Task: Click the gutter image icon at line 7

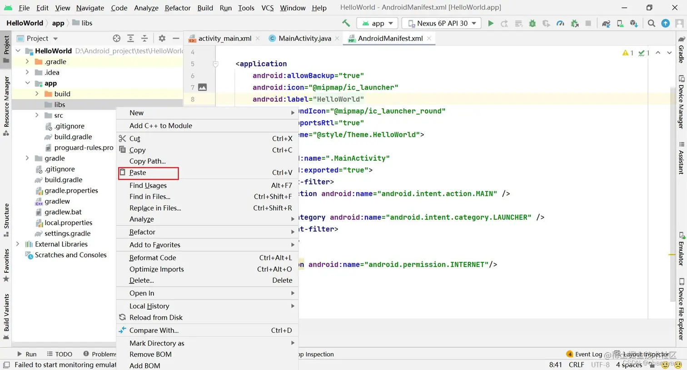Action: [203, 87]
